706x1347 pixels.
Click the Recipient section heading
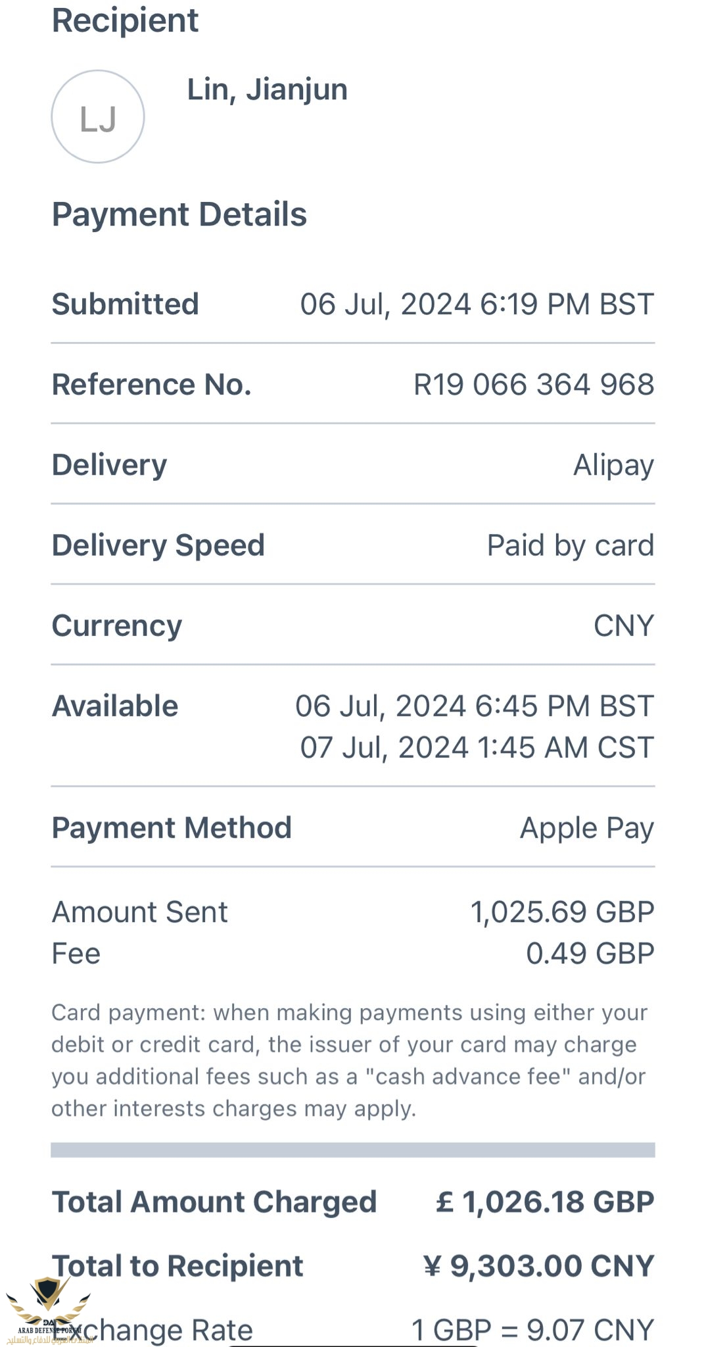click(x=125, y=20)
